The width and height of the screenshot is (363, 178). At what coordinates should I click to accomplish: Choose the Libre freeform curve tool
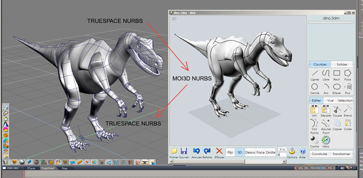coord(326,74)
